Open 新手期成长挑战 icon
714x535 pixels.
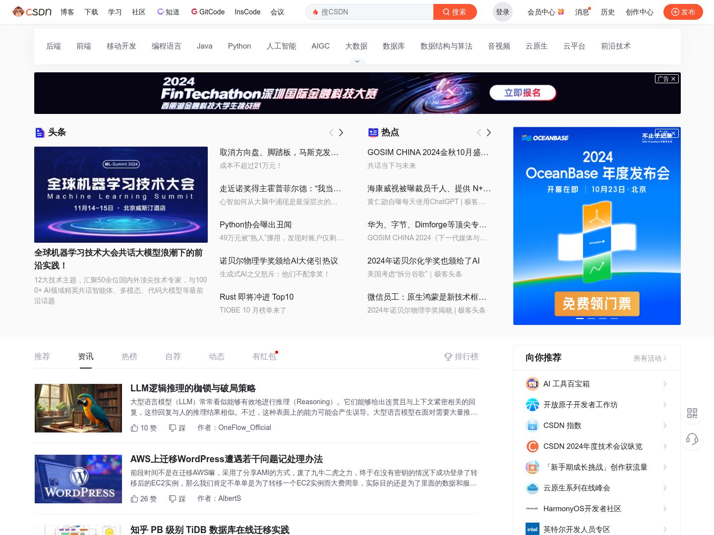pyautogui.click(x=532, y=467)
